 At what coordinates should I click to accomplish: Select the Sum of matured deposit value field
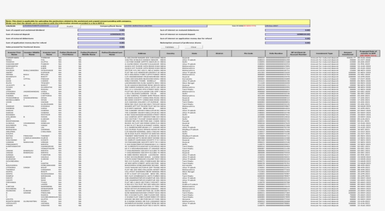tap(101, 34)
